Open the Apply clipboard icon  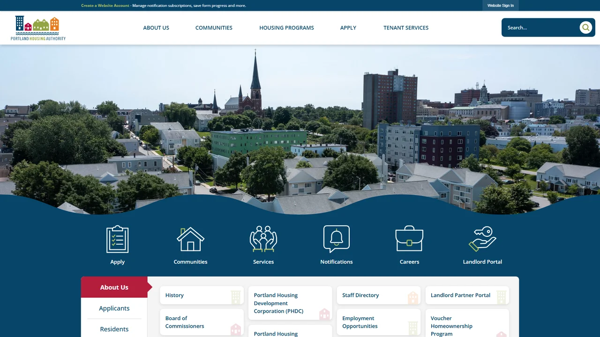[x=117, y=239]
